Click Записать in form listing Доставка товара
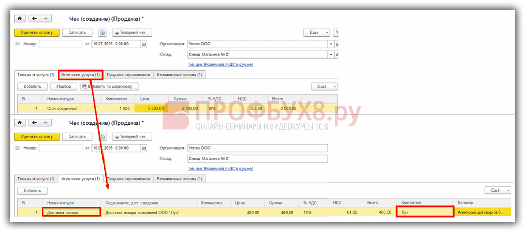 (x=77, y=137)
